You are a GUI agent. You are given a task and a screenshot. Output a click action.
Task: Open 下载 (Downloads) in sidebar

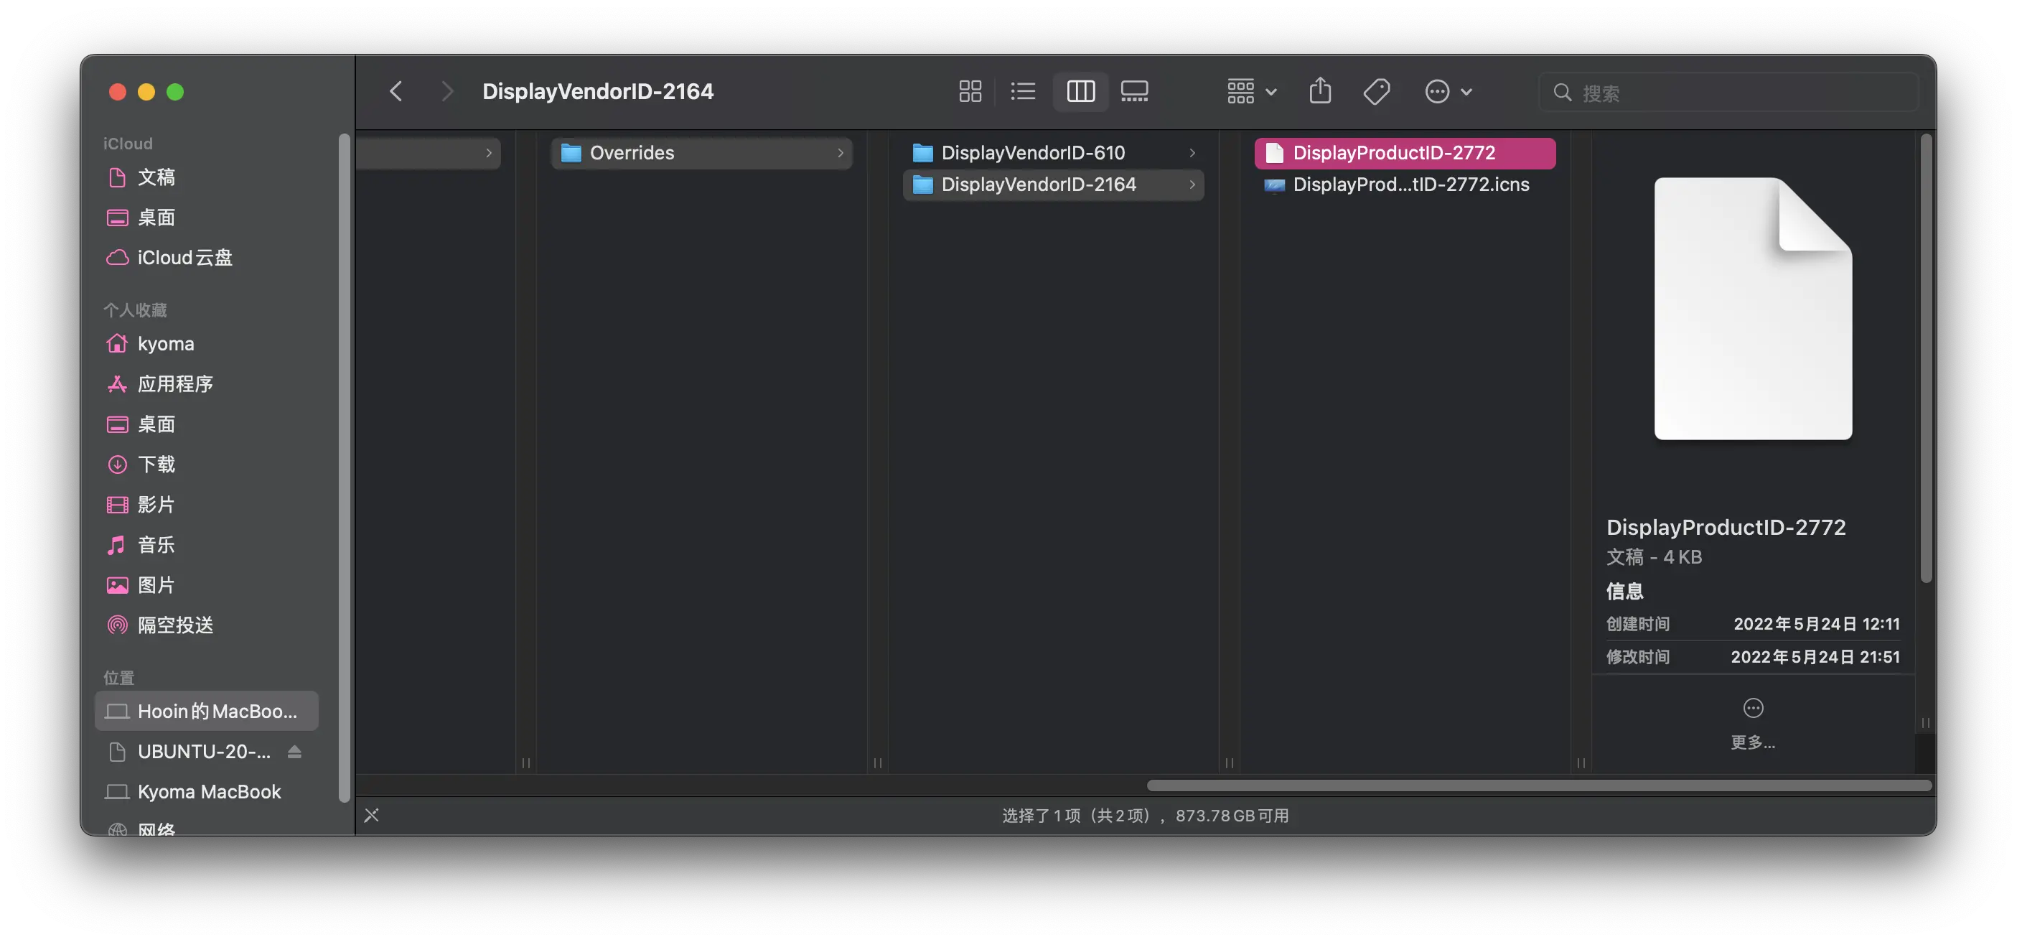tap(156, 465)
